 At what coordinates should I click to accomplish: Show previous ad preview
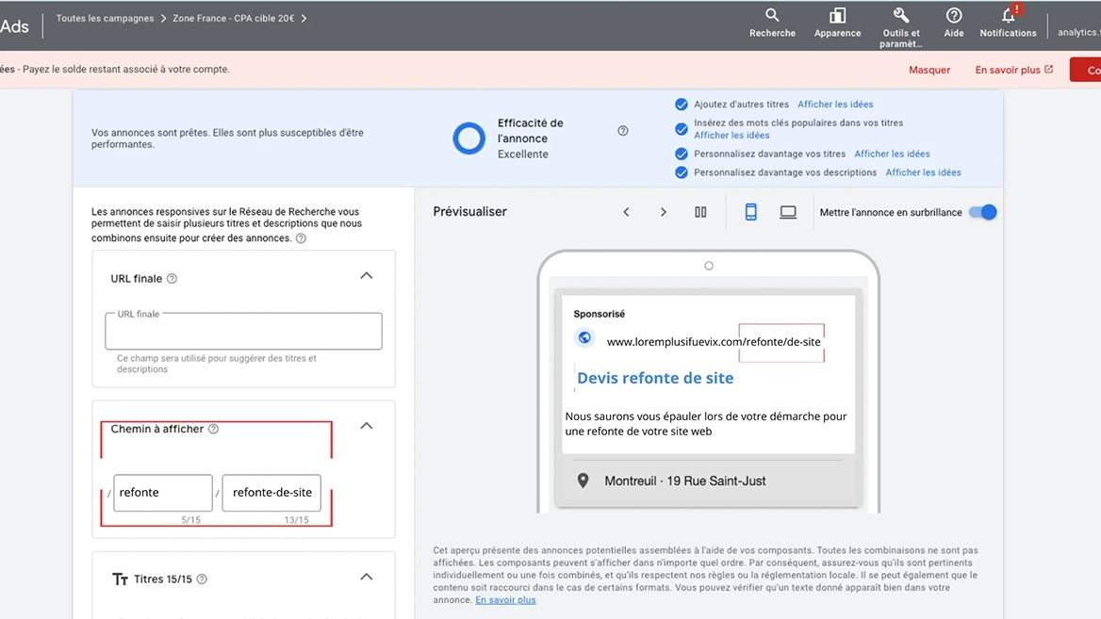click(x=626, y=212)
